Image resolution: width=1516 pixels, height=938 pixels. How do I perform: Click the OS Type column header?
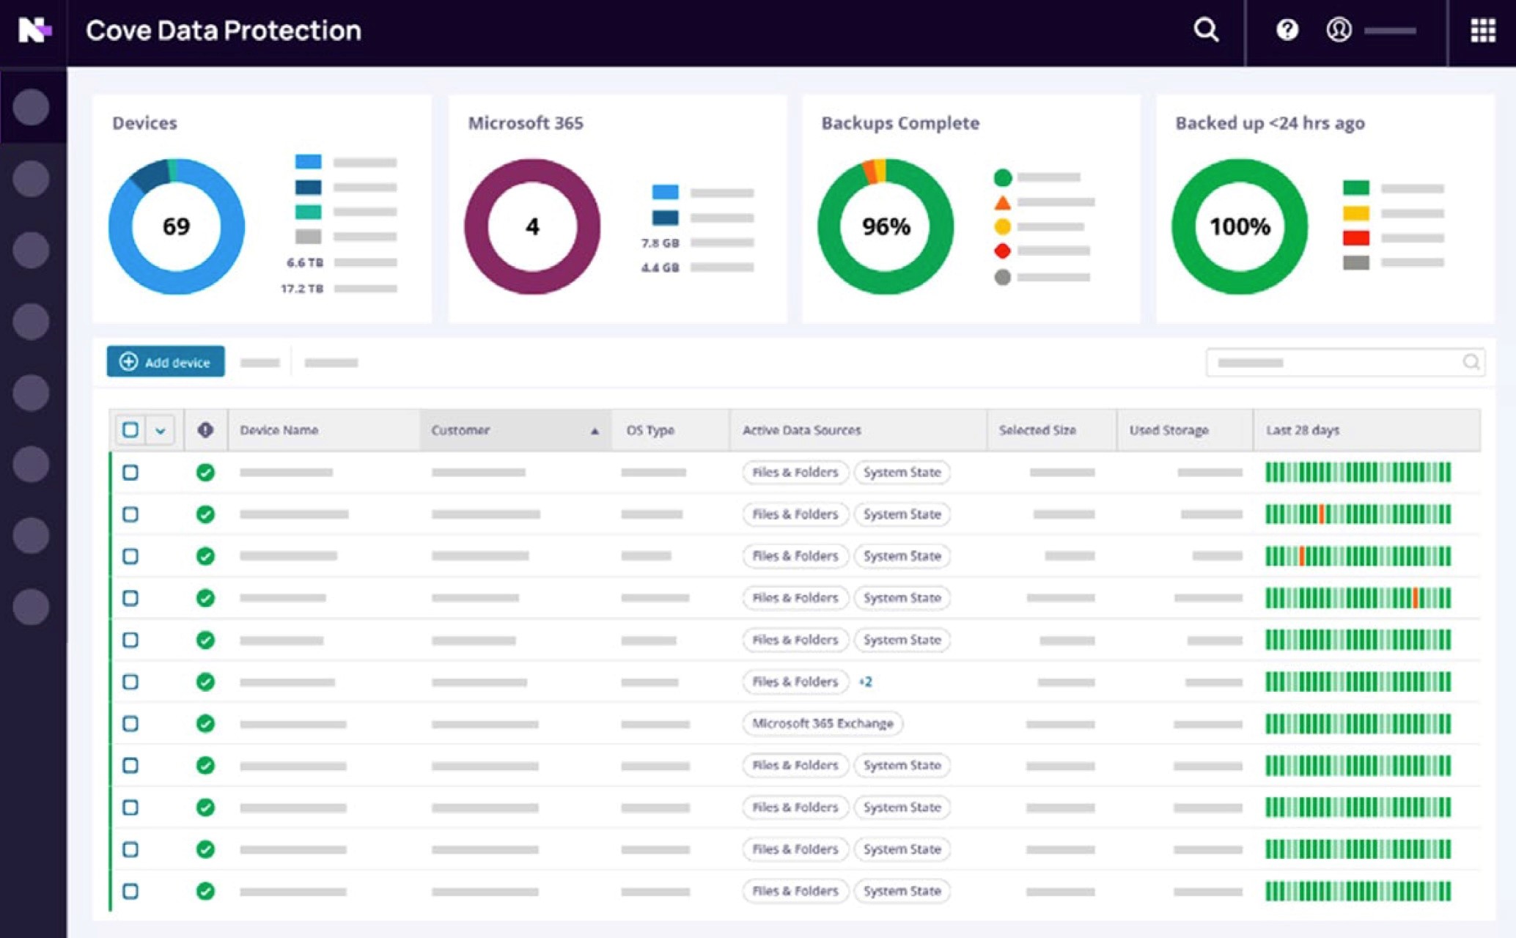[x=650, y=430]
